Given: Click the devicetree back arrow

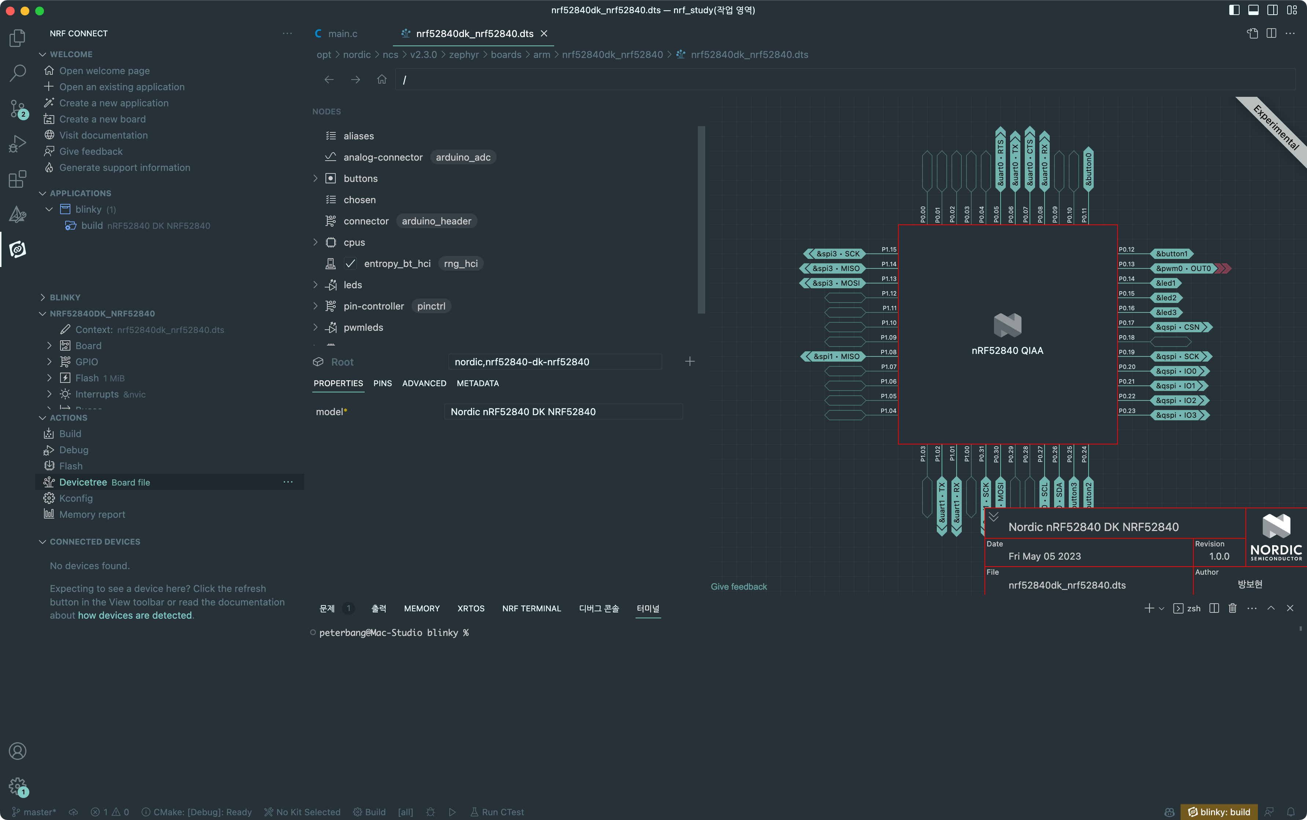Looking at the screenshot, I should click(x=329, y=80).
